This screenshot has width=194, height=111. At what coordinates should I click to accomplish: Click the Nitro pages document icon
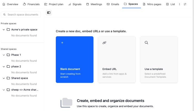click(144, 4)
